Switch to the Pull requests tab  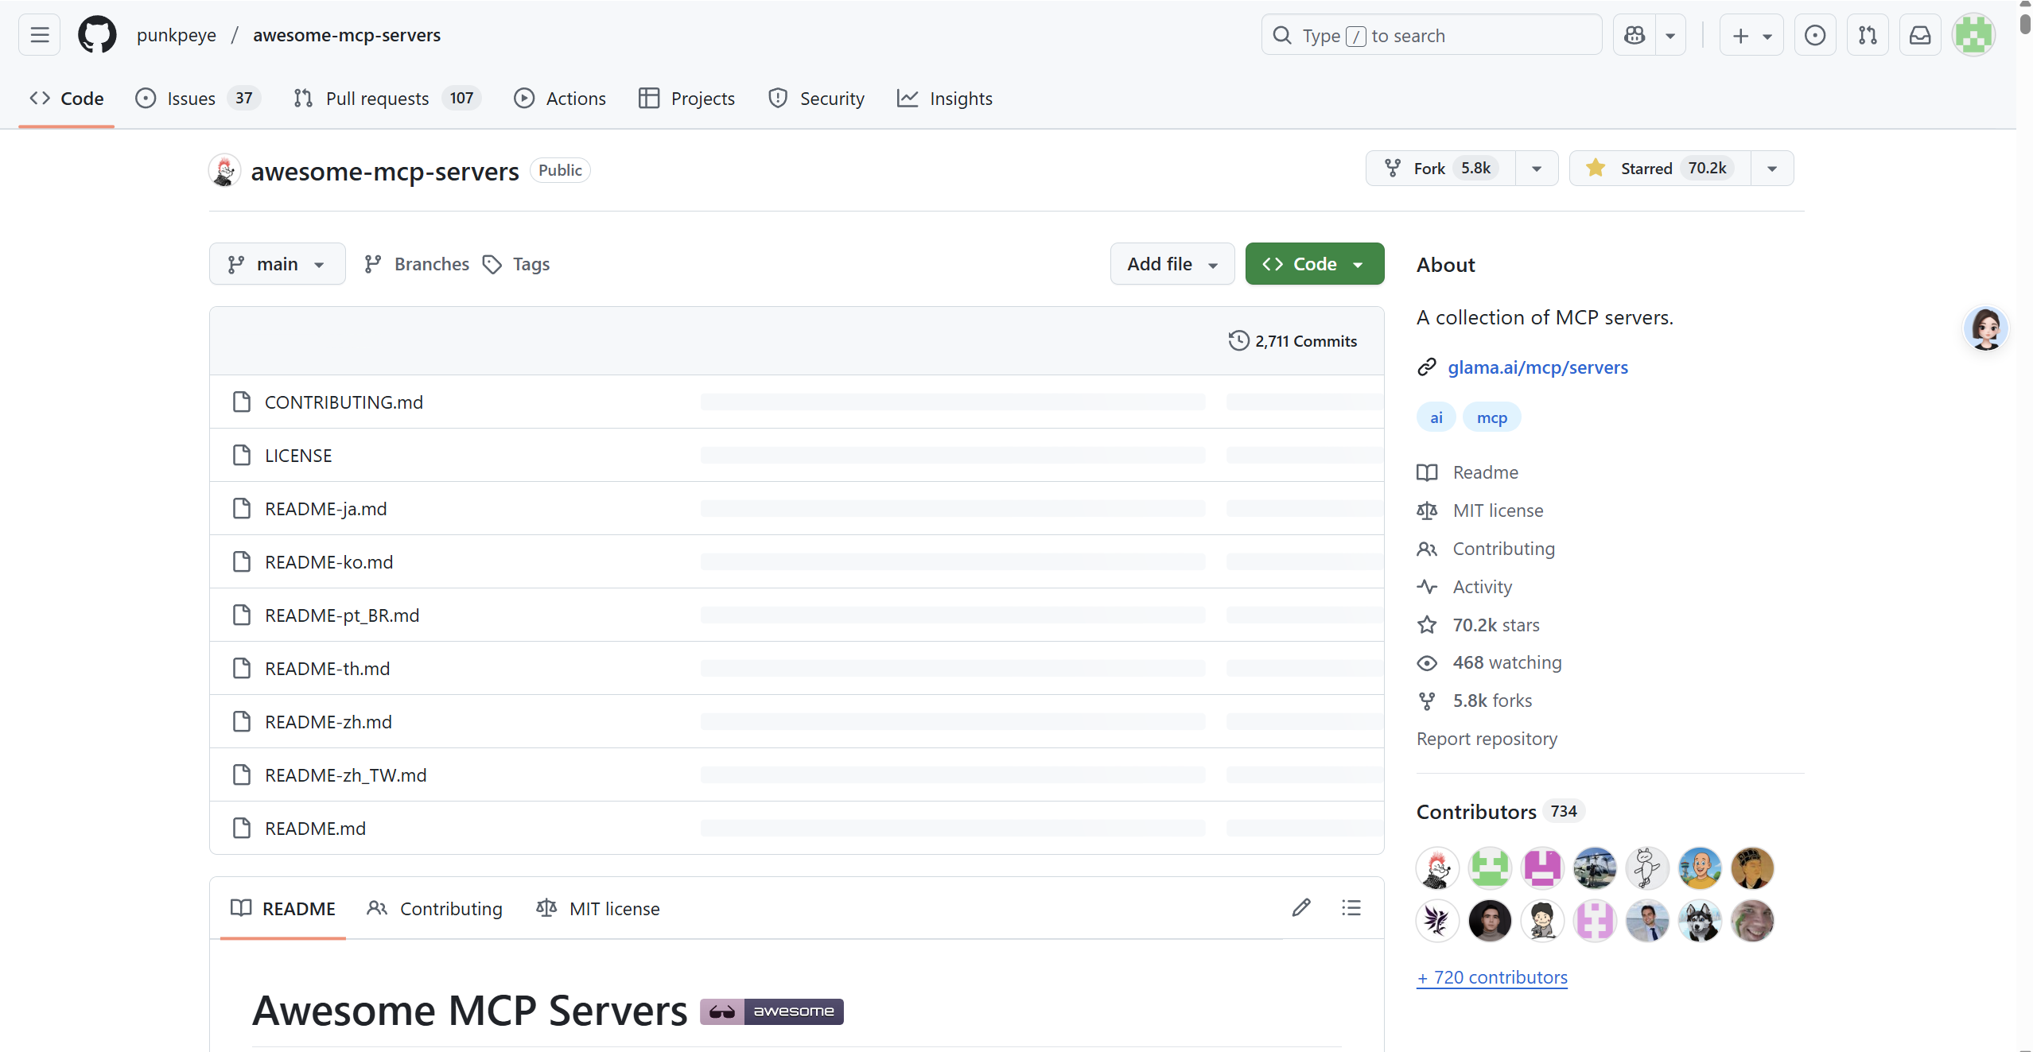click(377, 99)
